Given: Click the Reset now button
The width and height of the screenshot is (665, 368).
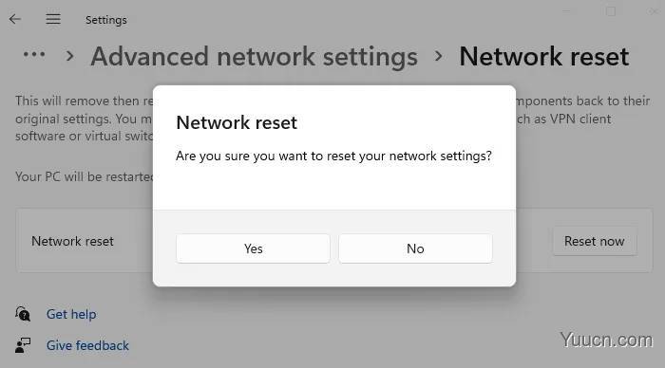Looking at the screenshot, I should [x=594, y=241].
